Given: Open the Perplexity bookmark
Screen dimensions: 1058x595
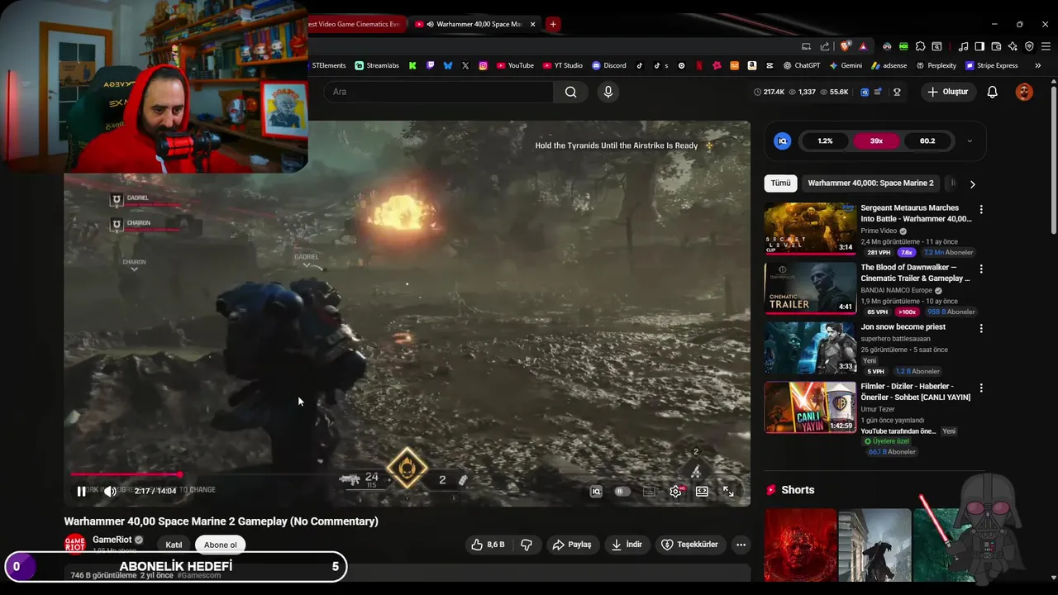Looking at the screenshot, I should [936, 65].
